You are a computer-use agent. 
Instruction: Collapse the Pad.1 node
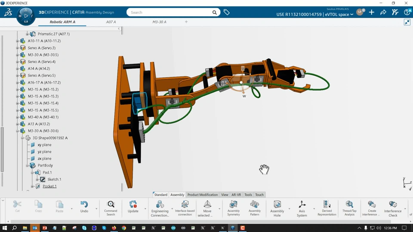click(x=32, y=173)
